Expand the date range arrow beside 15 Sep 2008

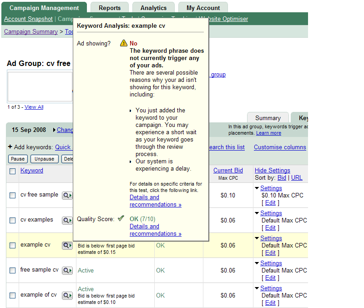point(54,130)
